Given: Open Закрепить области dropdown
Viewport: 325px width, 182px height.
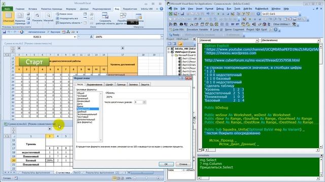Looking at the screenshot, I should point(69,23).
